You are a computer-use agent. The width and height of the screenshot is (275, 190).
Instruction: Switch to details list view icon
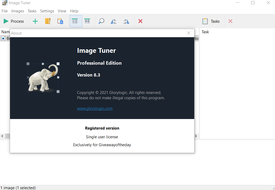click(76, 21)
